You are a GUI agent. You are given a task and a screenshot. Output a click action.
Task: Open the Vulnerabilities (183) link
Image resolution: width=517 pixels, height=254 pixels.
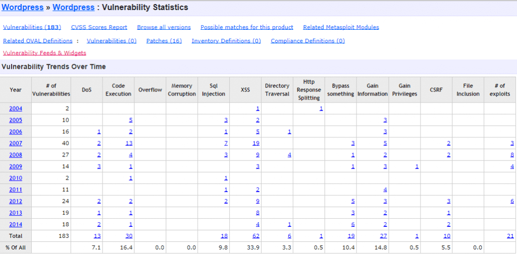click(x=32, y=27)
